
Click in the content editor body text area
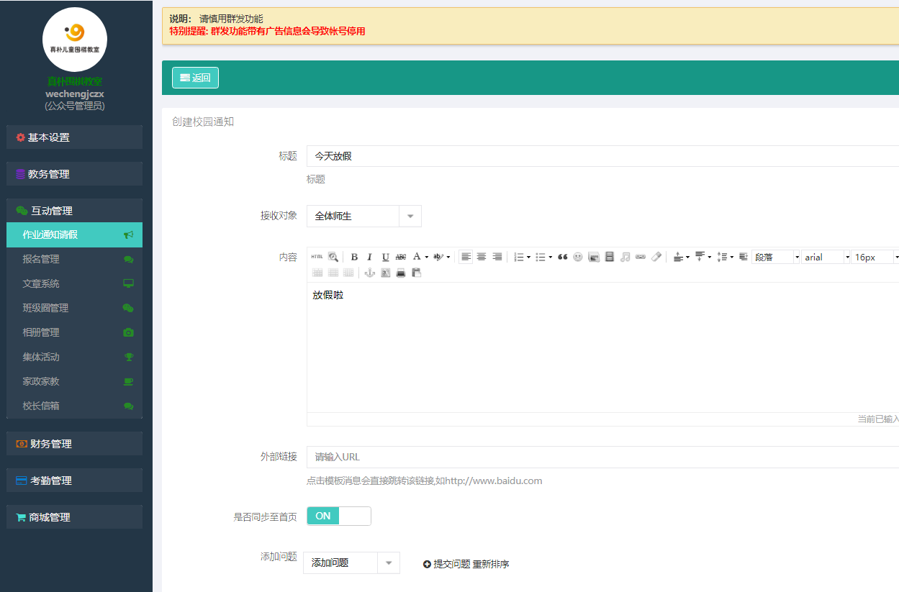[602, 347]
